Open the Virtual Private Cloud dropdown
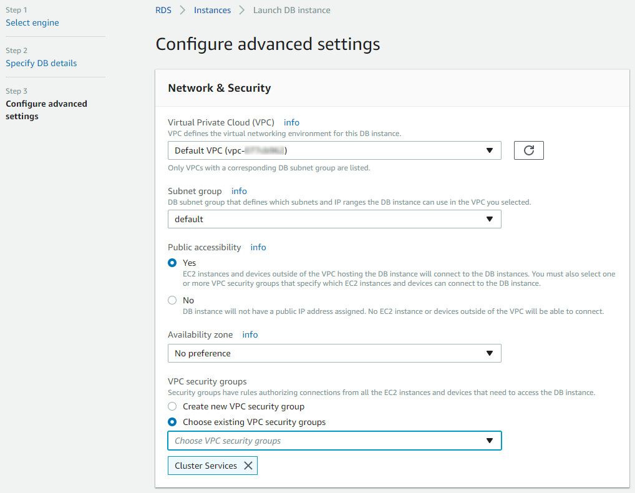 click(334, 150)
